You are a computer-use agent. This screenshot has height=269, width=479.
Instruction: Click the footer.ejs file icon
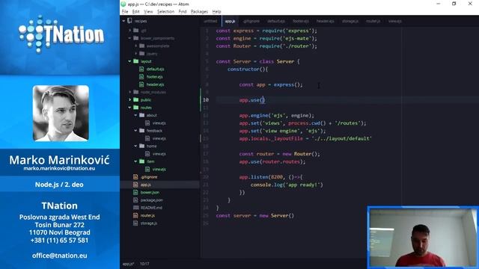(x=141, y=76)
